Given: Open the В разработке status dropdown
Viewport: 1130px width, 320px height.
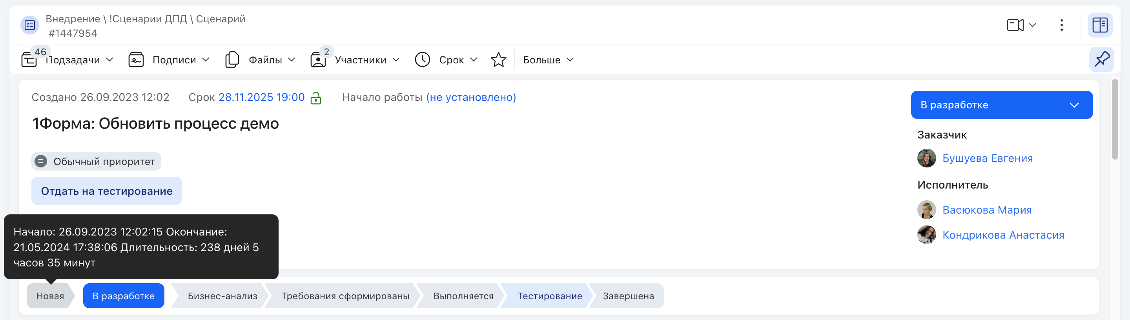Looking at the screenshot, I should coord(1001,105).
